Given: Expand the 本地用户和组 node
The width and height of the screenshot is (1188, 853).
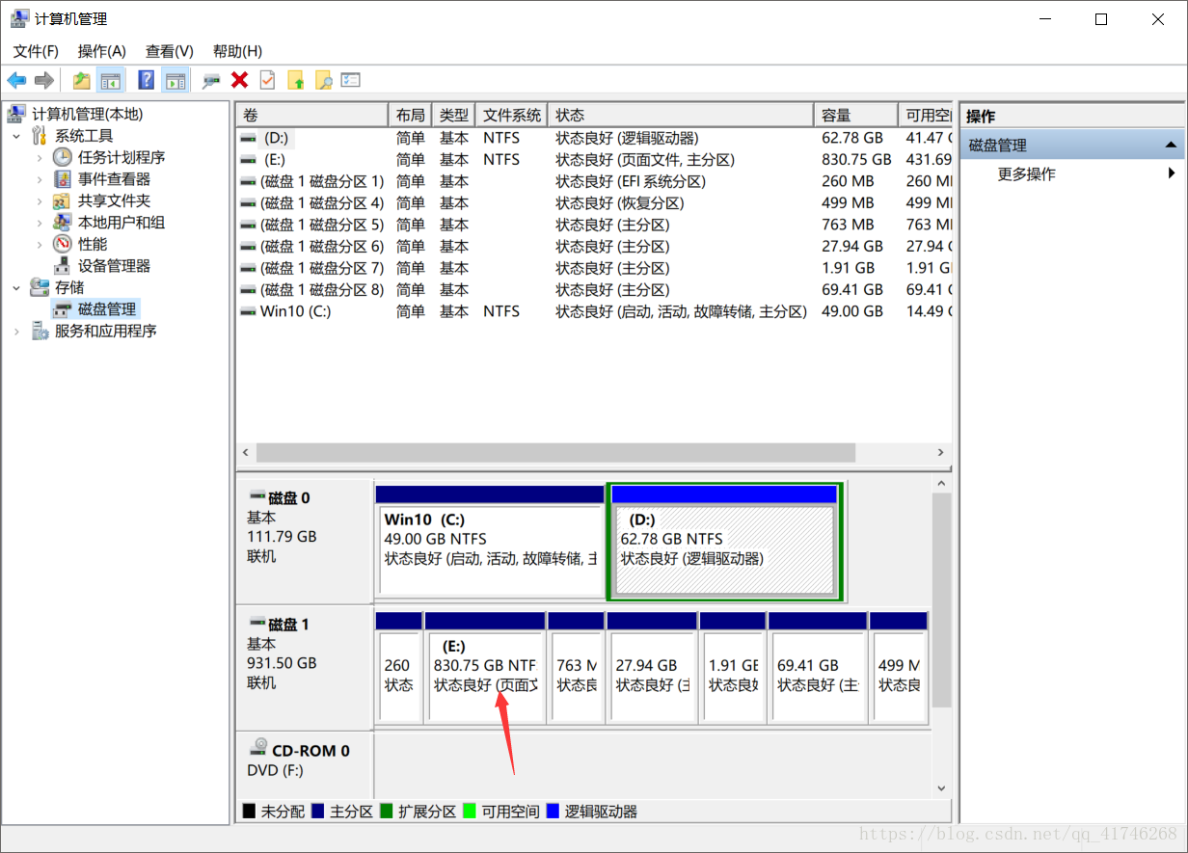Looking at the screenshot, I should click(40, 223).
